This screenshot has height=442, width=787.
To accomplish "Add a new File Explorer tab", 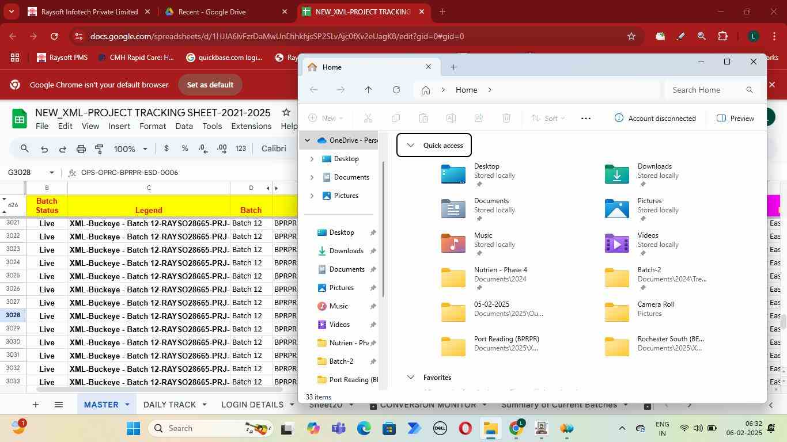I will pyautogui.click(x=453, y=67).
